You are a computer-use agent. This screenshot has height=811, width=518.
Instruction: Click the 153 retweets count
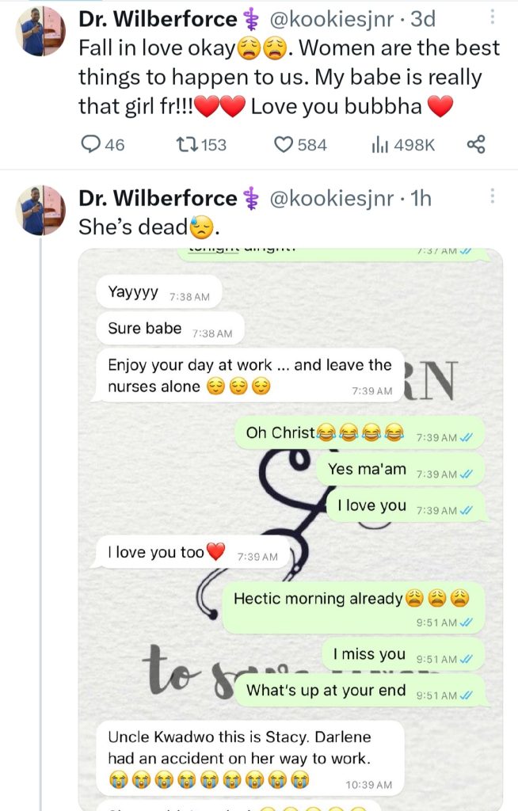pos(213,145)
